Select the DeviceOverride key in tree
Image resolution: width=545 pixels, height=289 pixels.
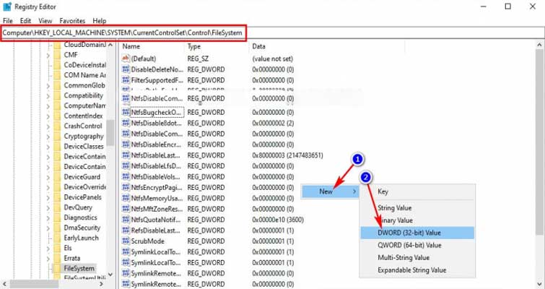click(x=85, y=187)
